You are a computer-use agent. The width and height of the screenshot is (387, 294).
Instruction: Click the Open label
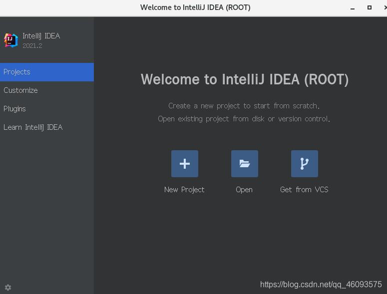244,190
